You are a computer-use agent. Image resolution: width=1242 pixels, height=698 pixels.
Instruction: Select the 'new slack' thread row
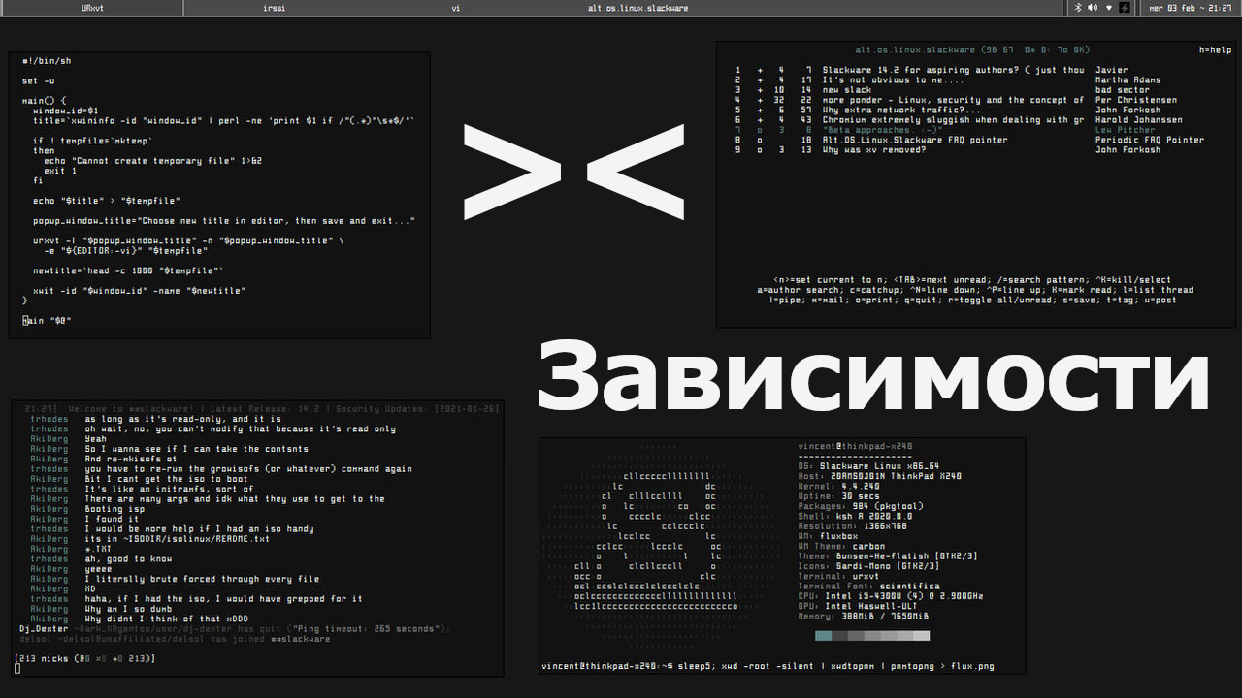click(x=847, y=90)
